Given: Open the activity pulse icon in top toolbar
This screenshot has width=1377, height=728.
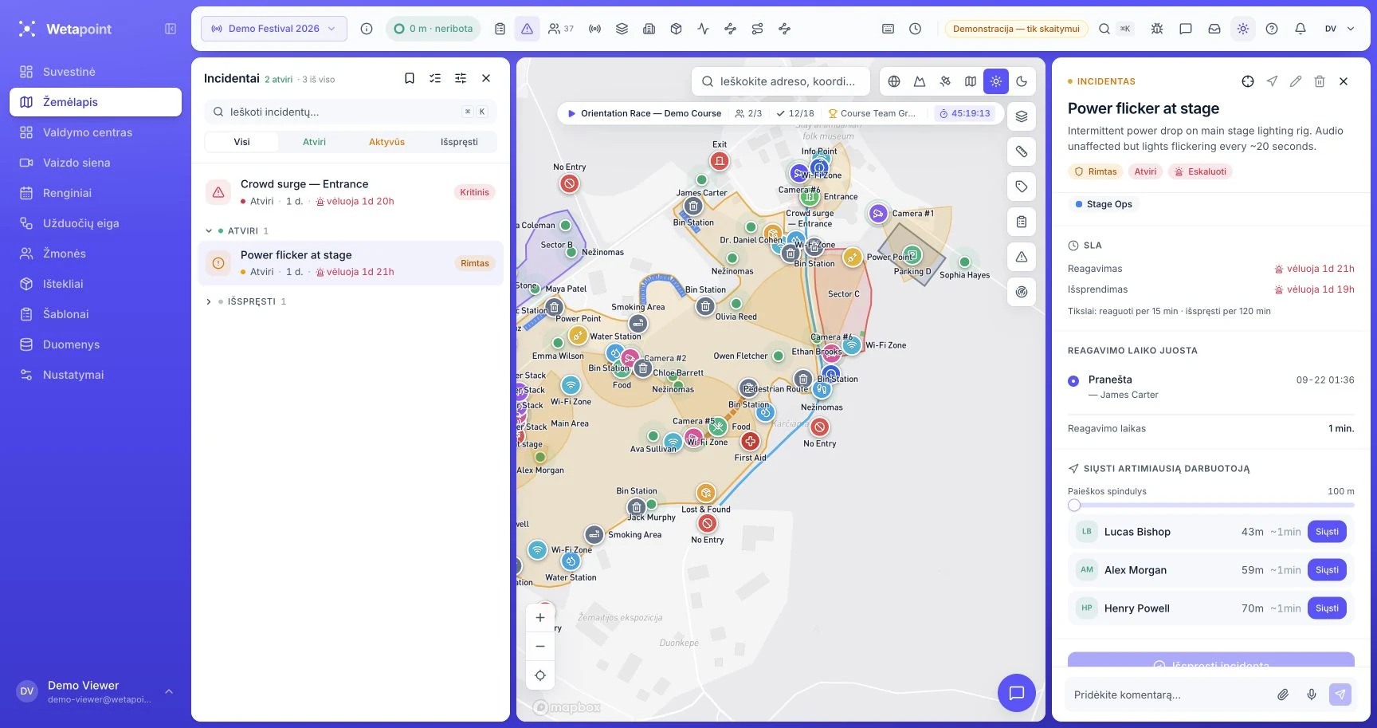Looking at the screenshot, I should click(x=703, y=29).
